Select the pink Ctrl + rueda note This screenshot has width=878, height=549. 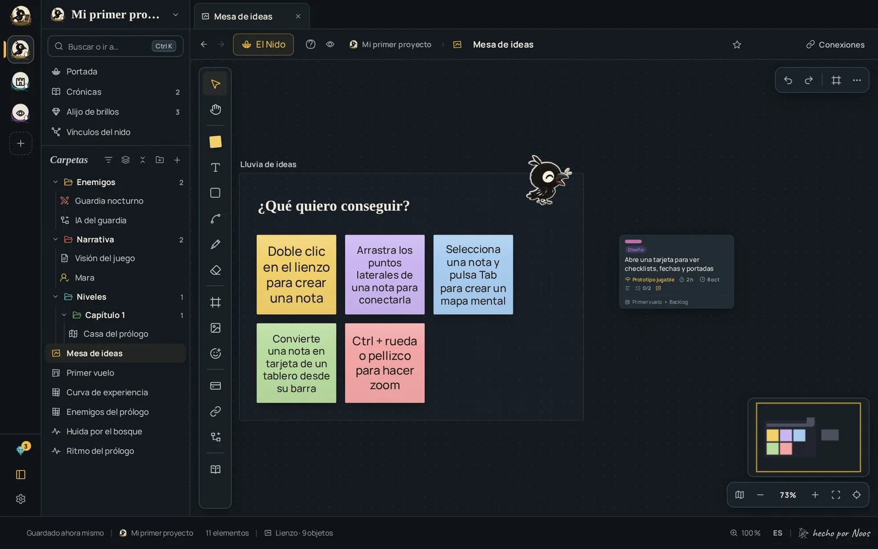(385, 363)
